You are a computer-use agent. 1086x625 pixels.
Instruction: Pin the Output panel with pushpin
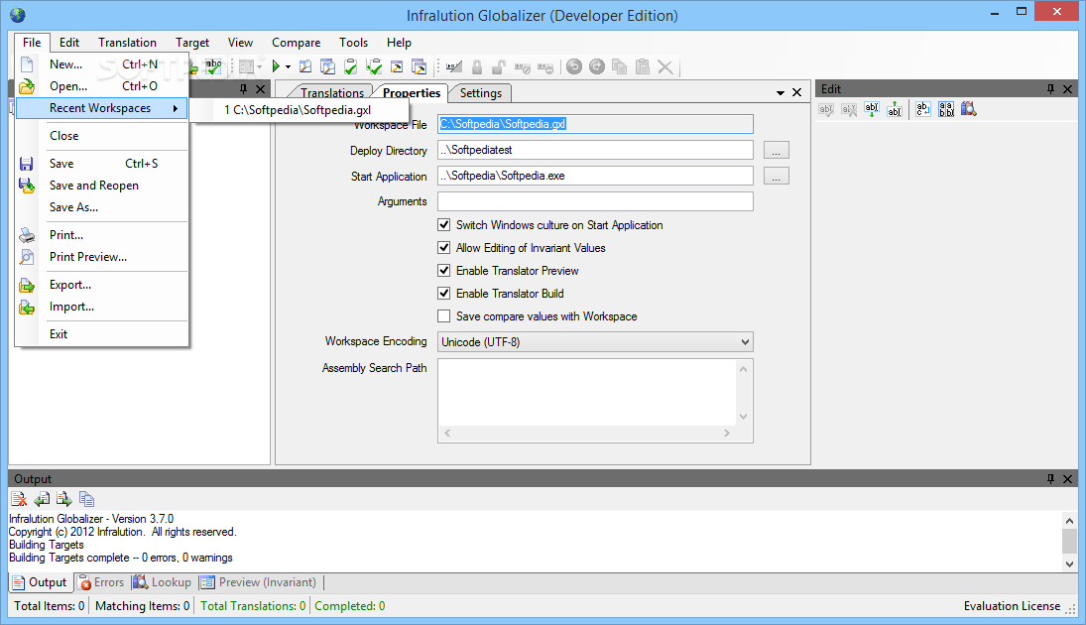point(1050,479)
